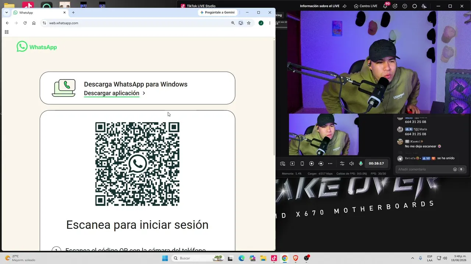Open help in TikTok LIVE Studio
This screenshot has height=264, width=471.
(x=405, y=6)
